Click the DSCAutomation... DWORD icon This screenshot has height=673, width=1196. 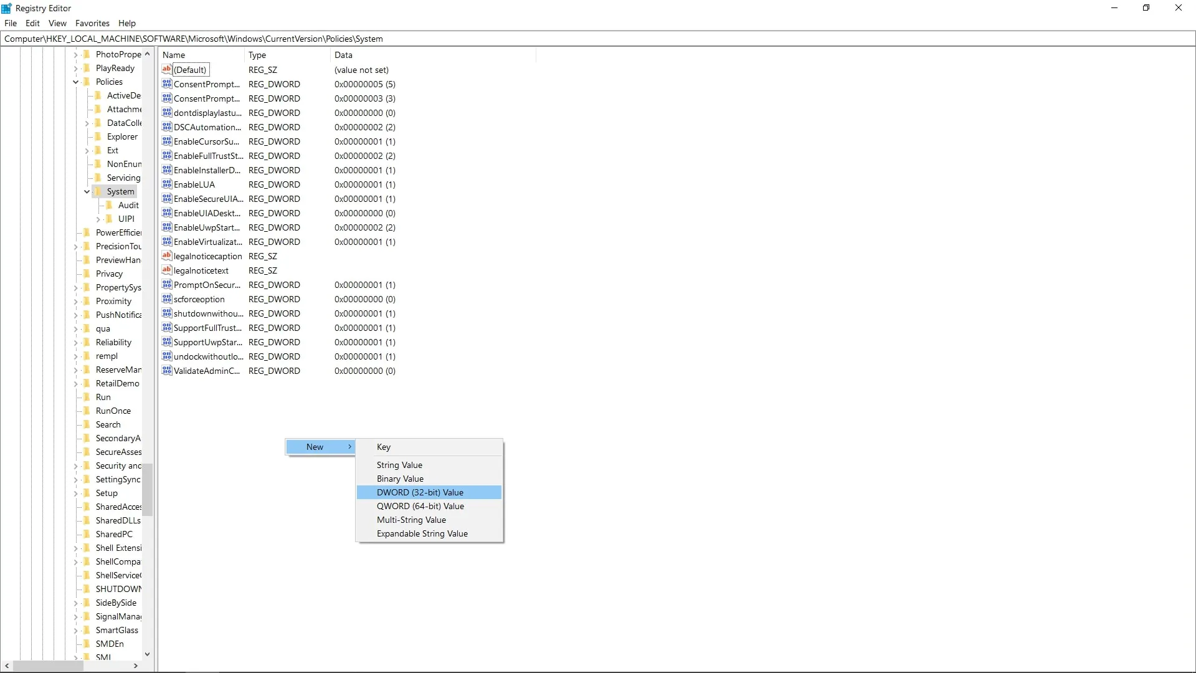click(166, 127)
